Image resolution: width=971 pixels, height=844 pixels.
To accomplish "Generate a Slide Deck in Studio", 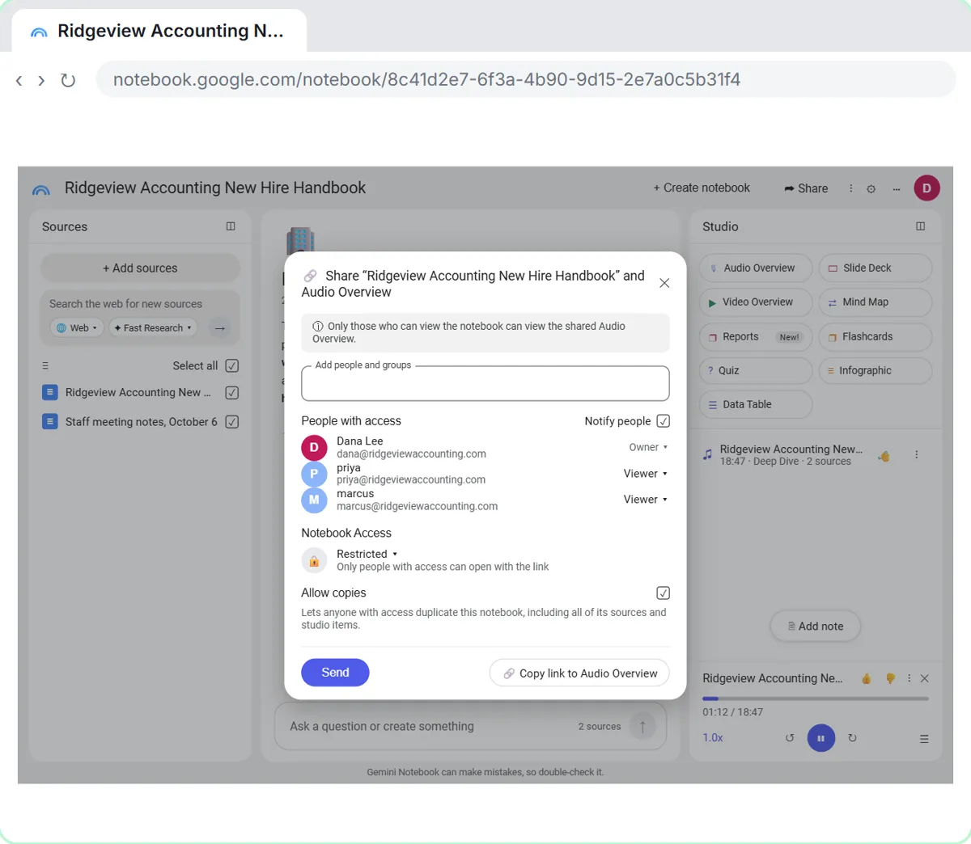I will tap(876, 268).
